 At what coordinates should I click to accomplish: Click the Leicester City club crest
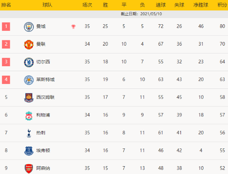[x=29, y=80]
